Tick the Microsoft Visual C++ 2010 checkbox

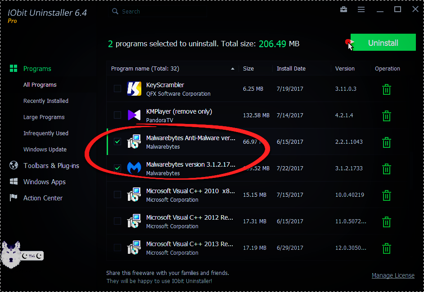tap(117, 195)
